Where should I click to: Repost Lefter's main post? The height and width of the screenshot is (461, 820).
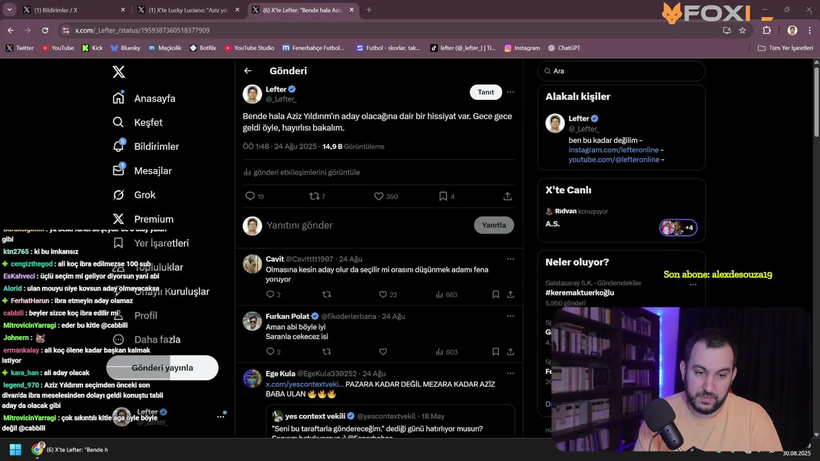pos(314,197)
